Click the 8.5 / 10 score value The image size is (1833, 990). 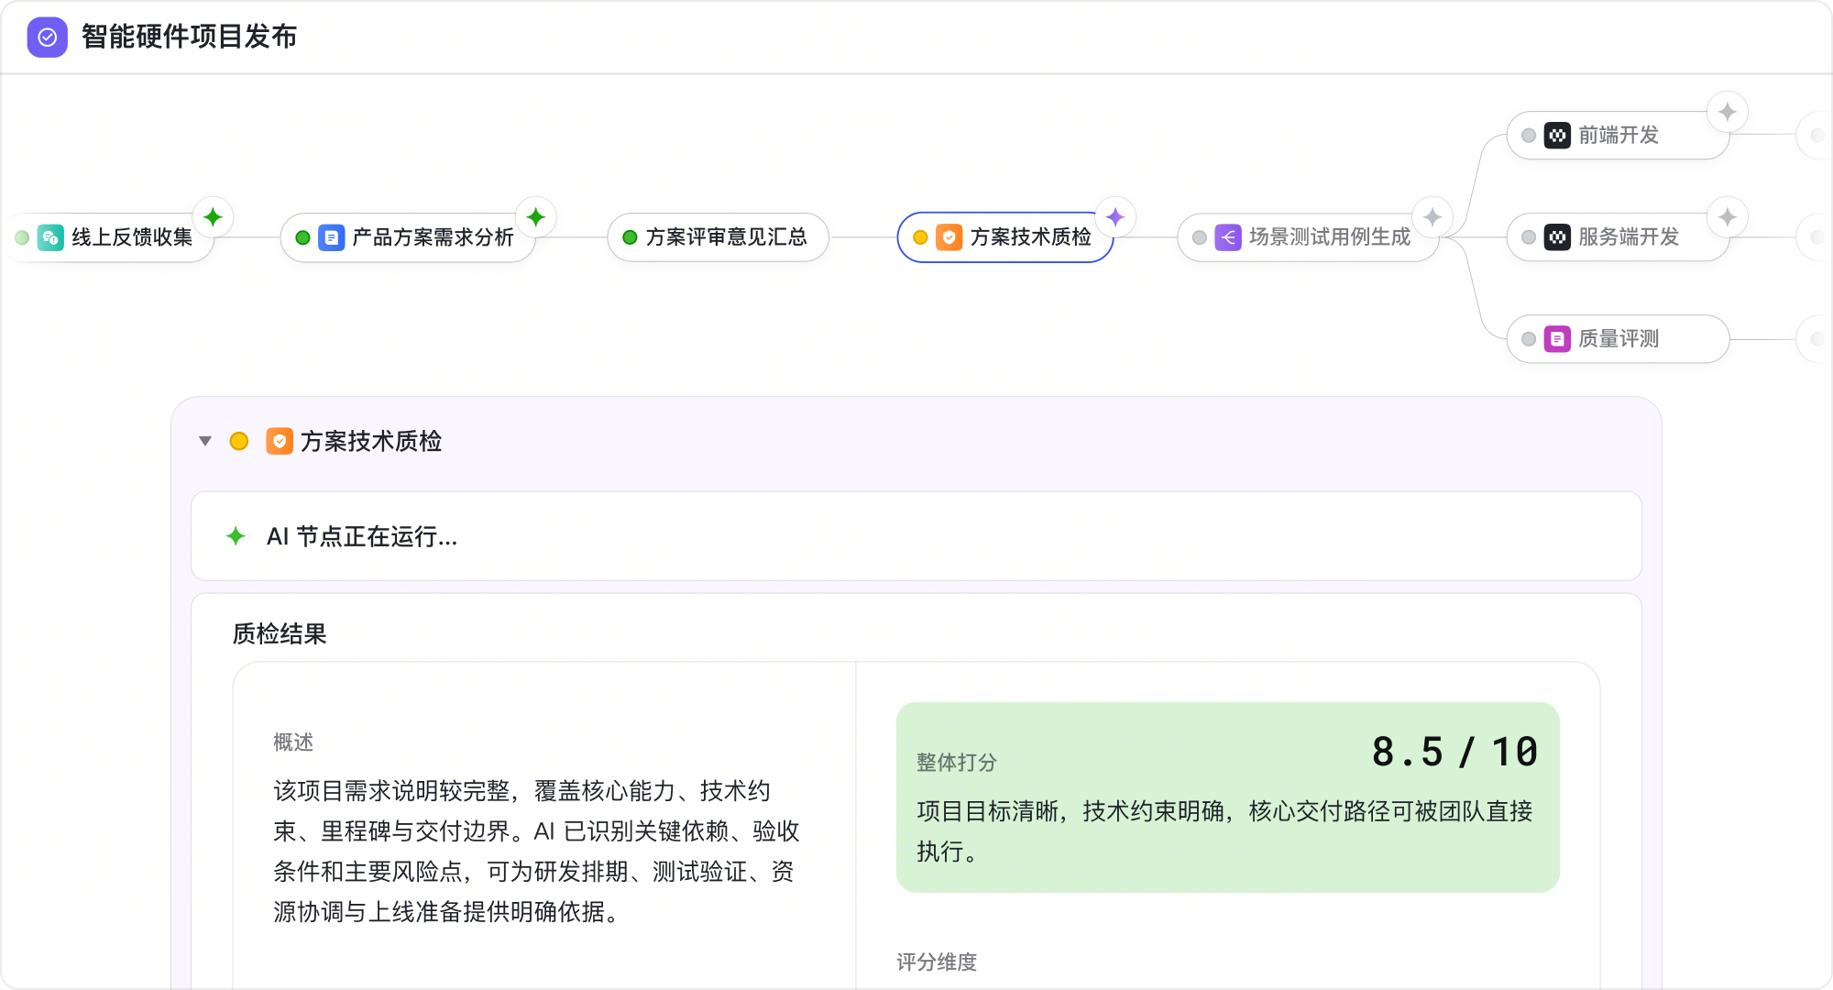(1454, 753)
